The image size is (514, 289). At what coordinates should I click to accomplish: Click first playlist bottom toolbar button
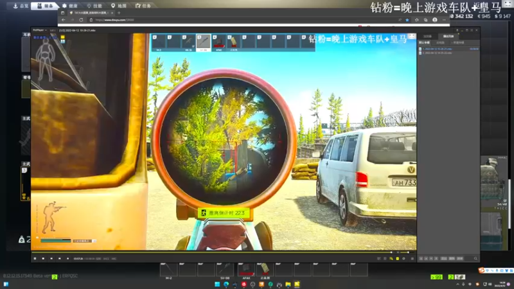(421, 259)
